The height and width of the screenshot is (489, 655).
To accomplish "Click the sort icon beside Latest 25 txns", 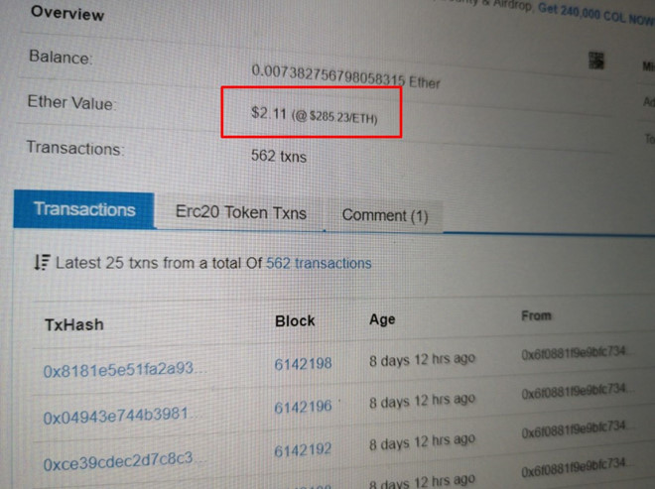I will [42, 263].
